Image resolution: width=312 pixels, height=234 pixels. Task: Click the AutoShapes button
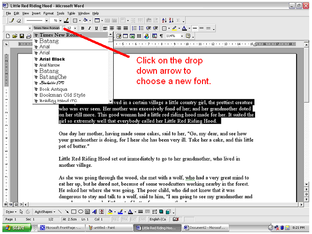tap(46, 212)
